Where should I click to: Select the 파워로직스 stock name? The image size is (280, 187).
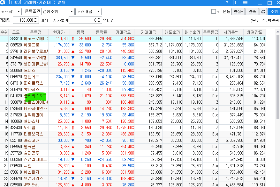pyautogui.click(x=34, y=83)
